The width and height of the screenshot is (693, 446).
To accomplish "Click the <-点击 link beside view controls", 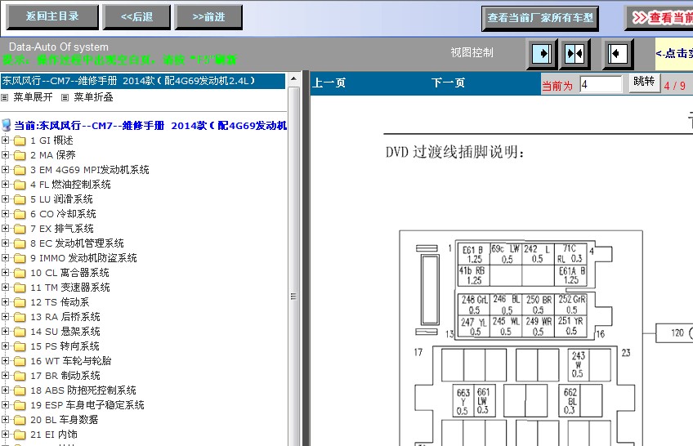I will click(x=674, y=53).
